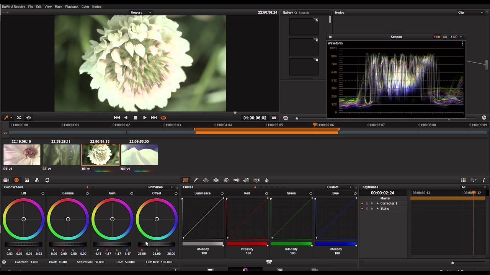This screenshot has width=490, height=275.
Task: Open the Curves palette icon
Action: 185,180
